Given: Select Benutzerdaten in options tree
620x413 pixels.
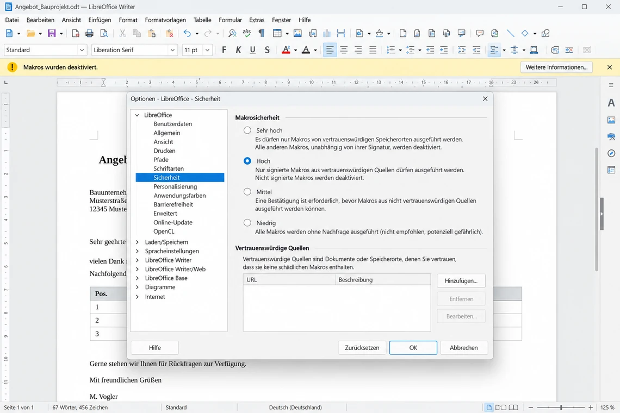Looking at the screenshot, I should click(x=173, y=124).
